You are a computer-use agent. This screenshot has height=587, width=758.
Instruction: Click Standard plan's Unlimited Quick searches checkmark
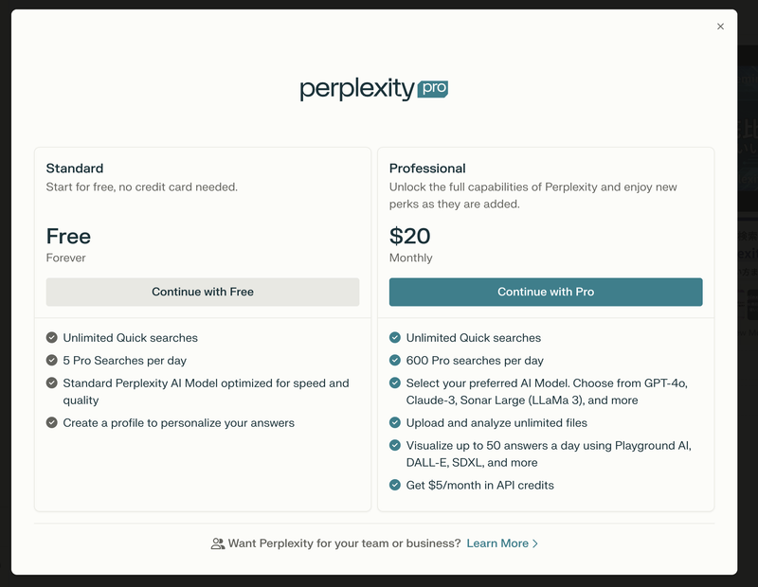pos(52,338)
